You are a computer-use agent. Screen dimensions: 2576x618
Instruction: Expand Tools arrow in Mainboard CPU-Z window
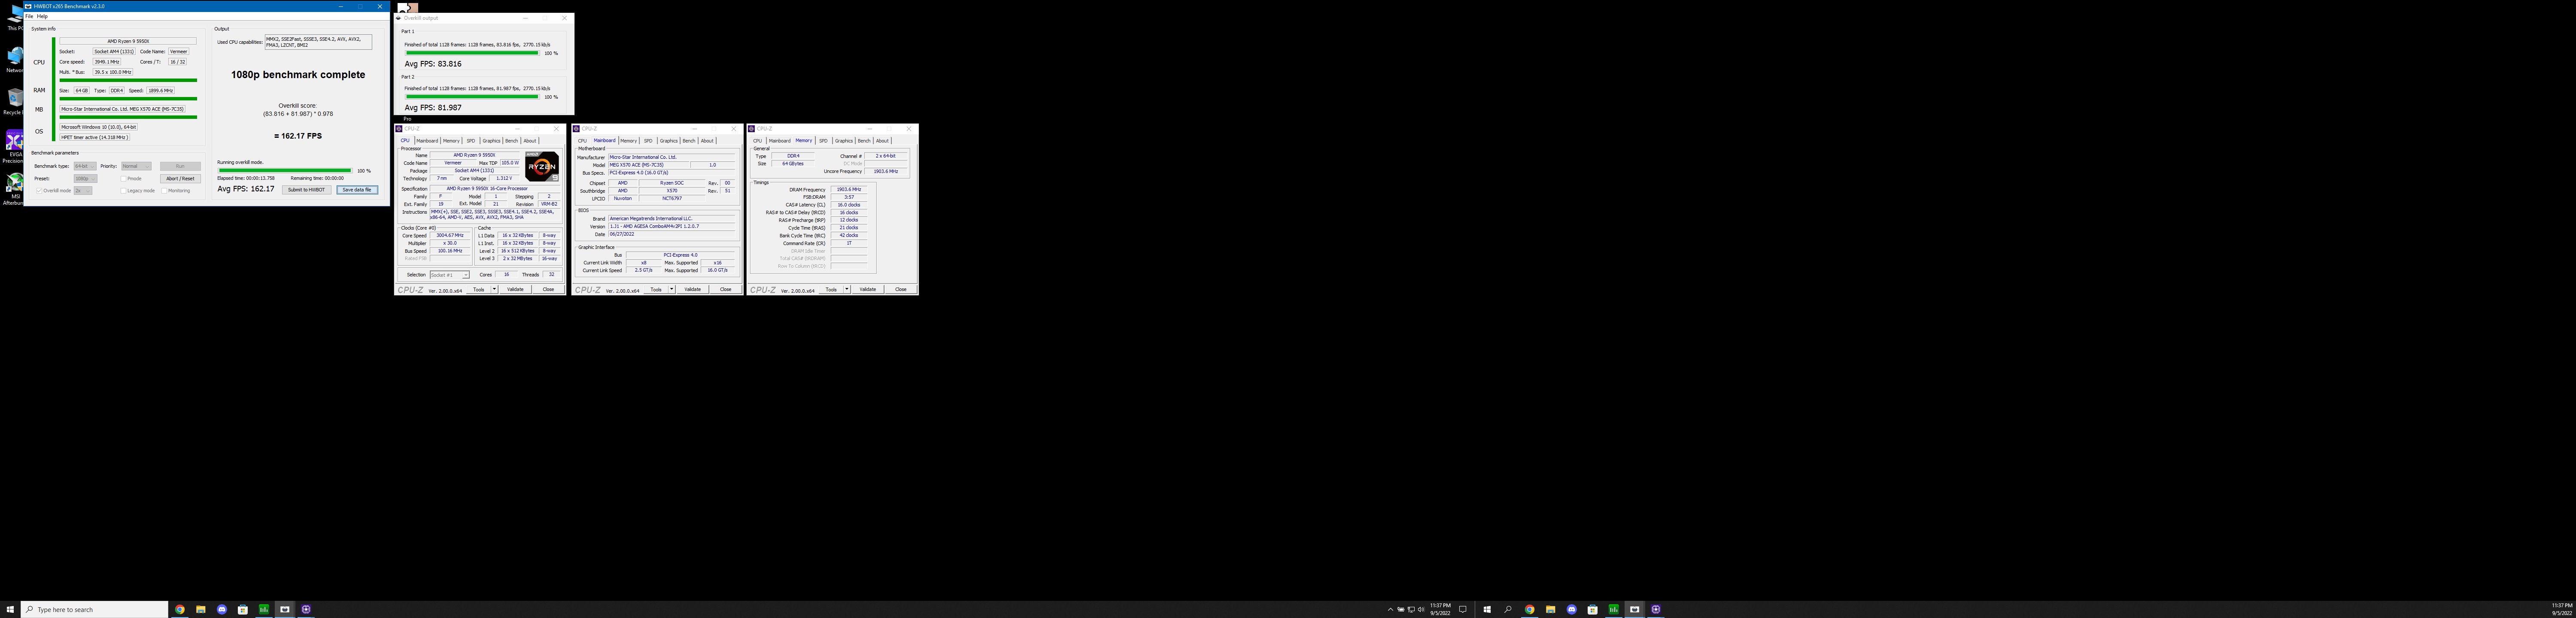[x=671, y=289]
